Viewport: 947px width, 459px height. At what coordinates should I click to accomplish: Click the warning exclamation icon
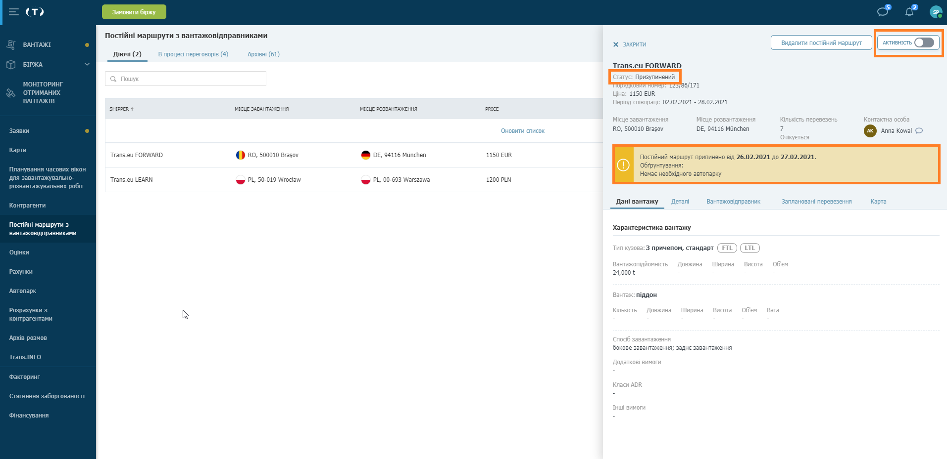623,165
